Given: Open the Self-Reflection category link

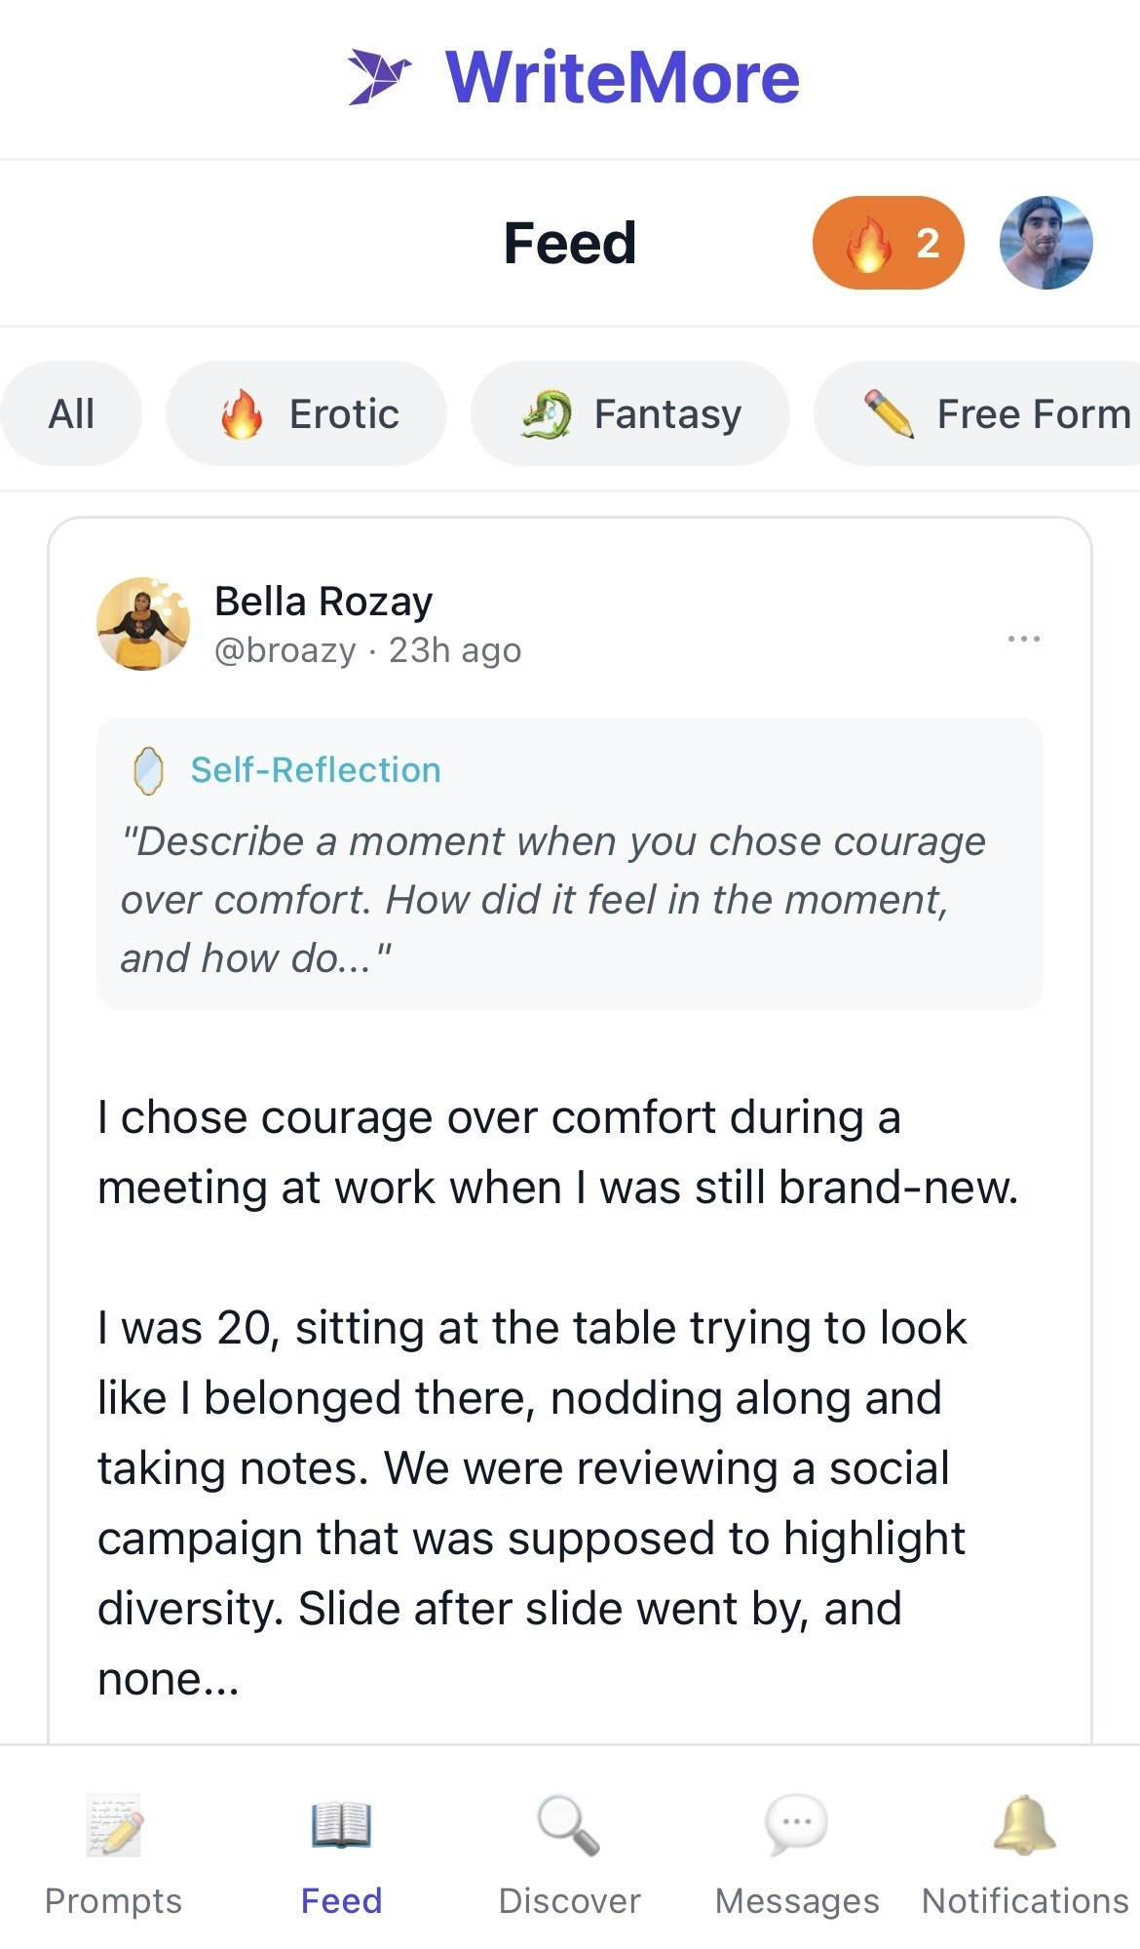Looking at the screenshot, I should pos(315,769).
